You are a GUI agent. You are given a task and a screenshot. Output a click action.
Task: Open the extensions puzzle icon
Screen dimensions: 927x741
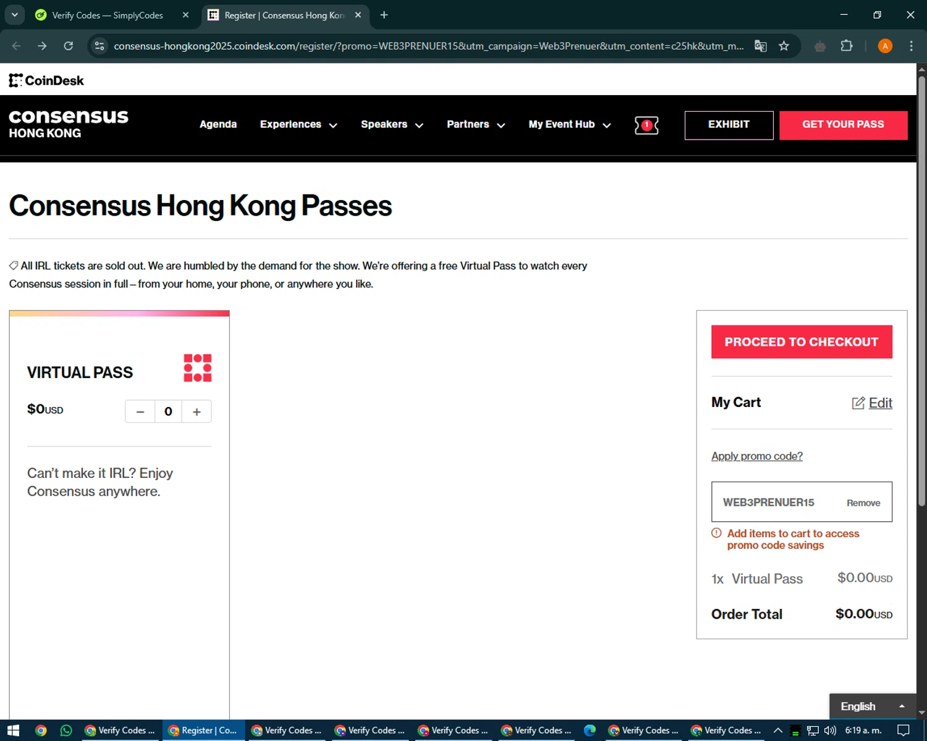pos(847,46)
